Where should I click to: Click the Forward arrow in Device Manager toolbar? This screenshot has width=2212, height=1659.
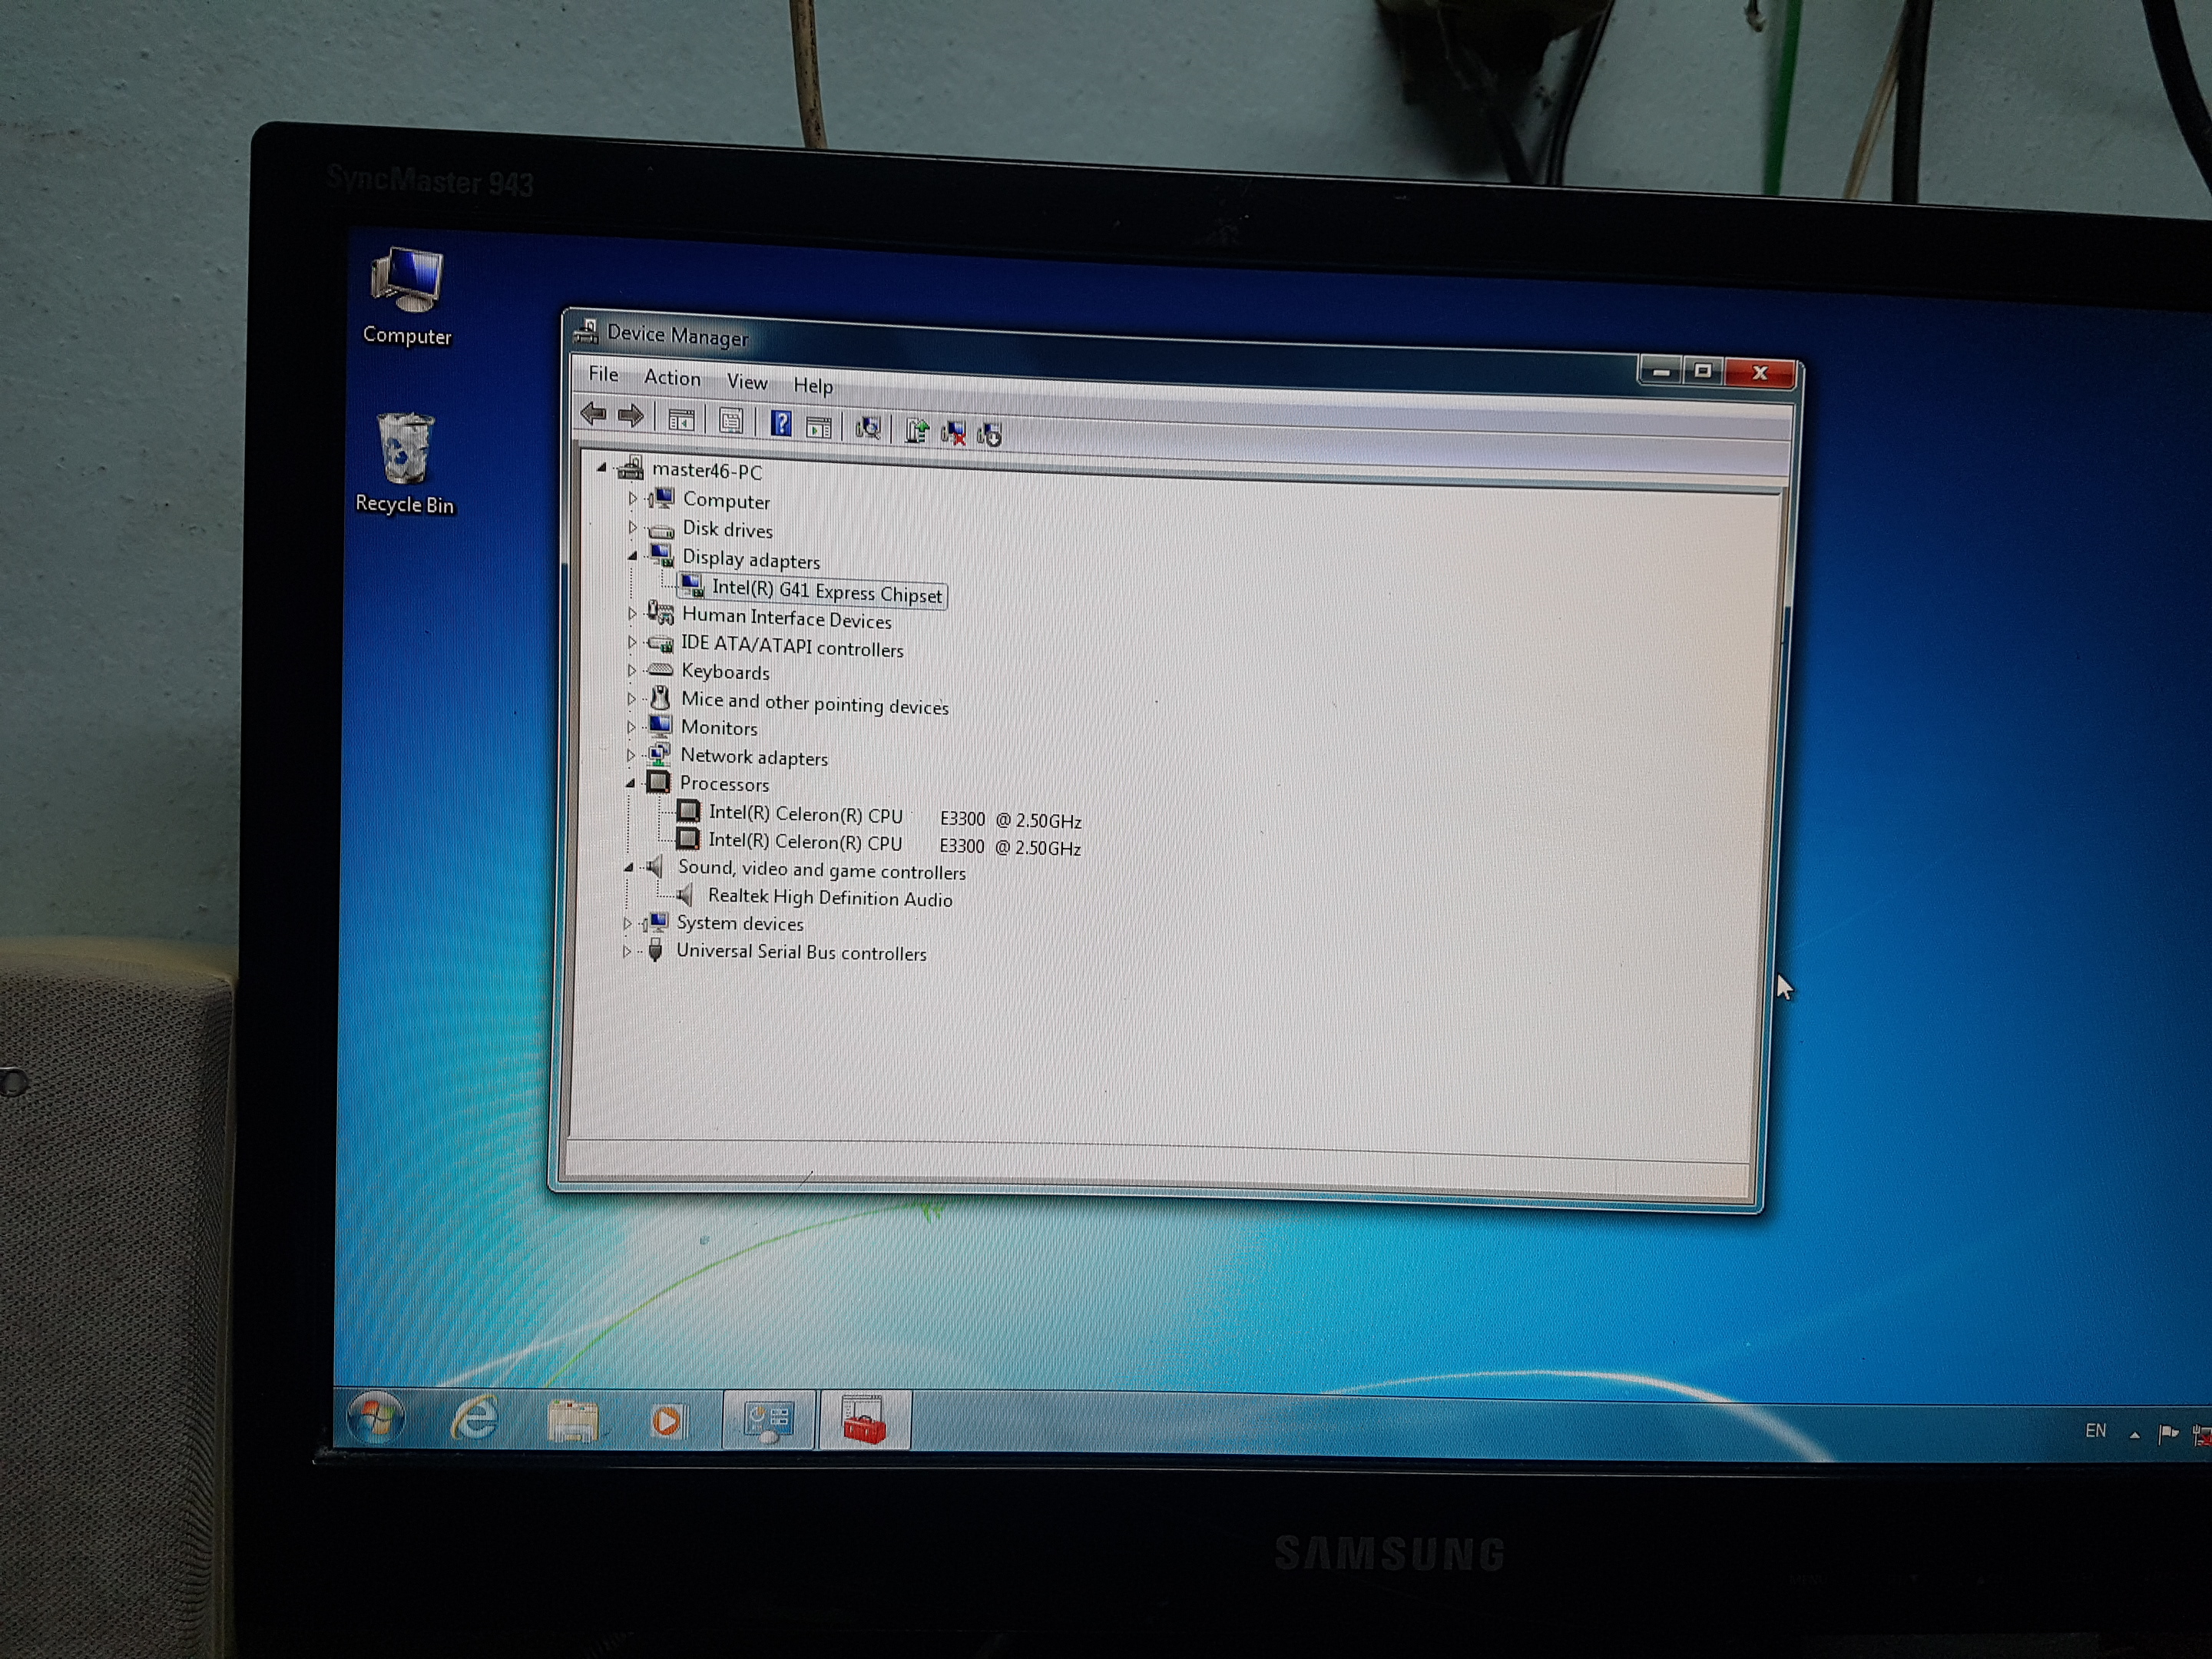point(630,415)
